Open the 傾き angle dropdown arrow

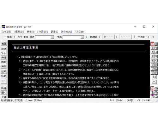52,37
